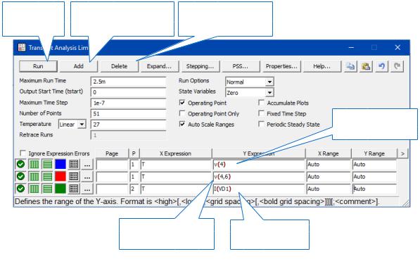The width and height of the screenshot is (420, 273).
Task: Click the copy icon in the toolbar
Action: [x=350, y=66]
